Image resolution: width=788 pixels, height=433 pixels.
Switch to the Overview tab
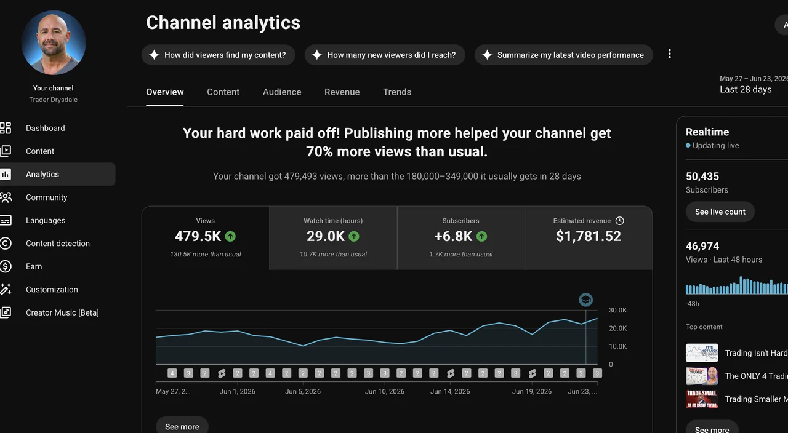pyautogui.click(x=165, y=92)
